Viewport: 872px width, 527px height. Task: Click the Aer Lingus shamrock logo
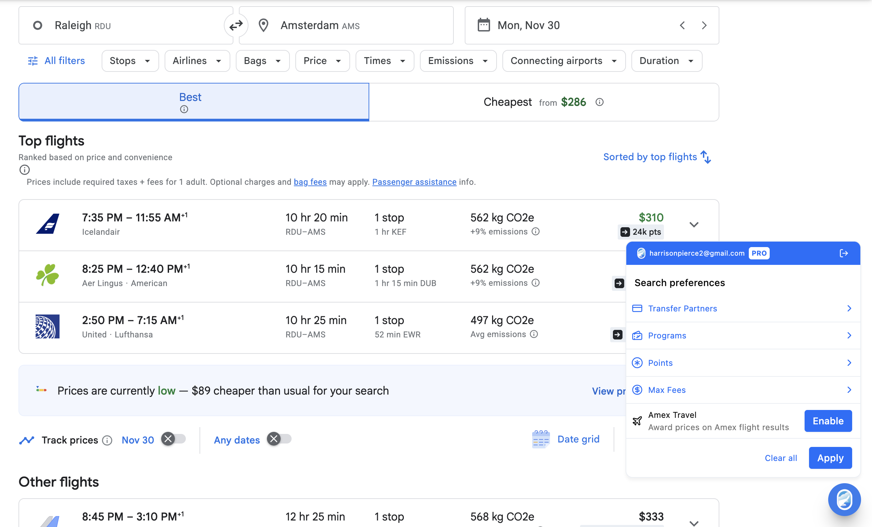coord(48,275)
